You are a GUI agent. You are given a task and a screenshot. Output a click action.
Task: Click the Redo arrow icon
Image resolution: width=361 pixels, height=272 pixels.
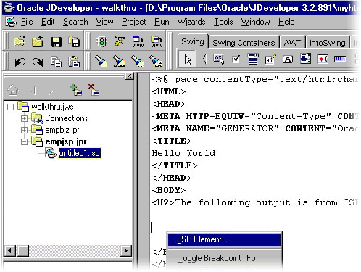click(38, 62)
